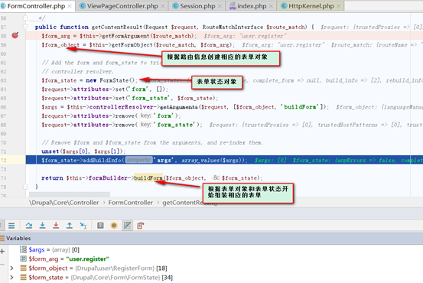Click the 'form_state' string on line 65

(x=148, y=98)
